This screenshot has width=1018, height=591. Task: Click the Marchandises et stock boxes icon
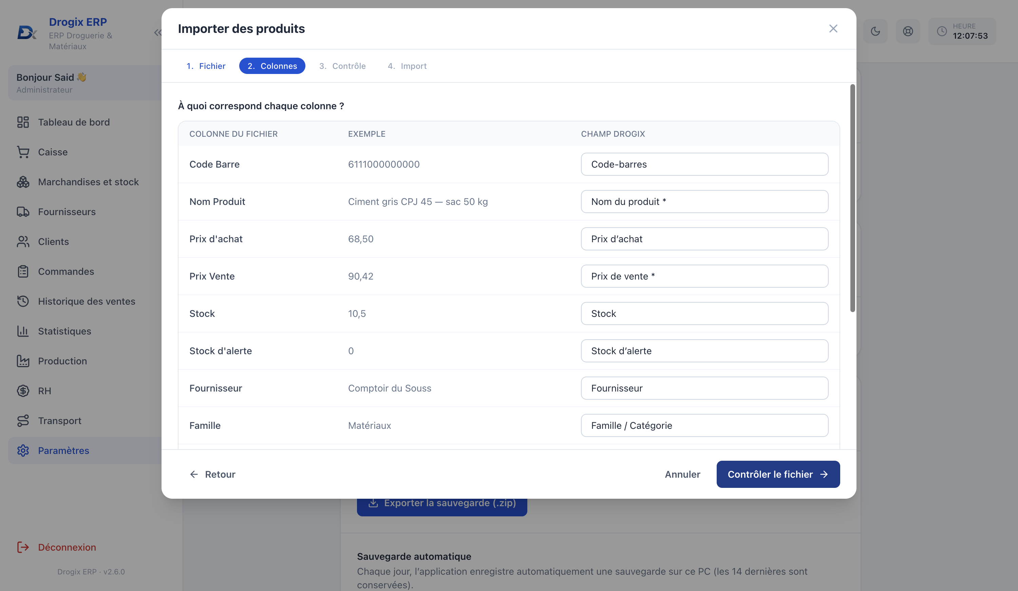[x=23, y=182]
